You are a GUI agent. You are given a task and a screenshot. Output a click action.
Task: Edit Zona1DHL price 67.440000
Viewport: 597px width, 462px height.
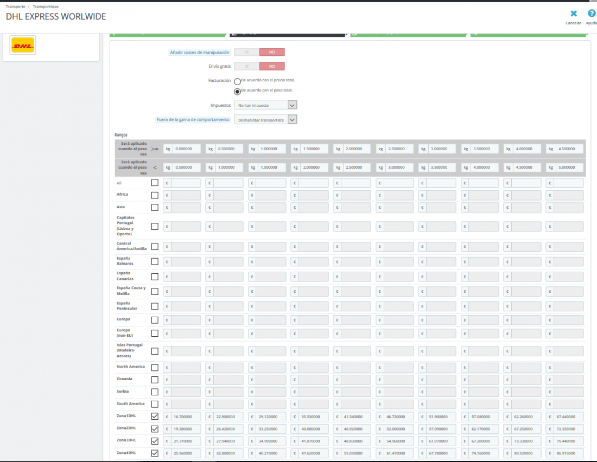pos(569,416)
